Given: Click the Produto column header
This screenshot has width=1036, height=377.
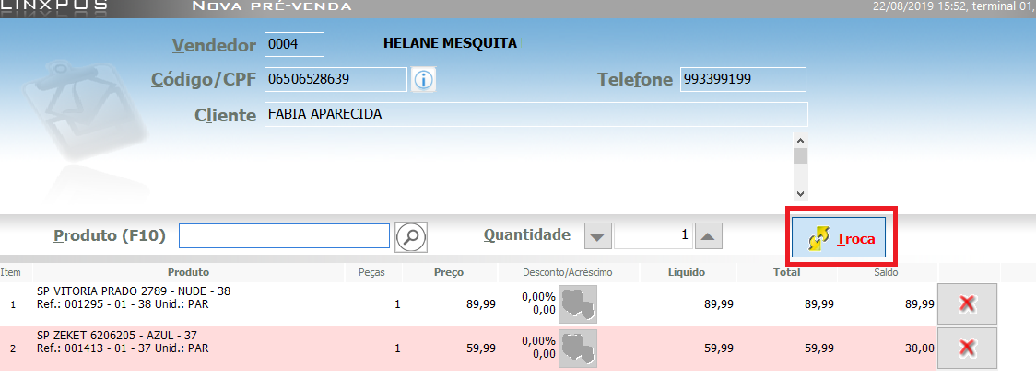Looking at the screenshot, I should click(188, 273).
